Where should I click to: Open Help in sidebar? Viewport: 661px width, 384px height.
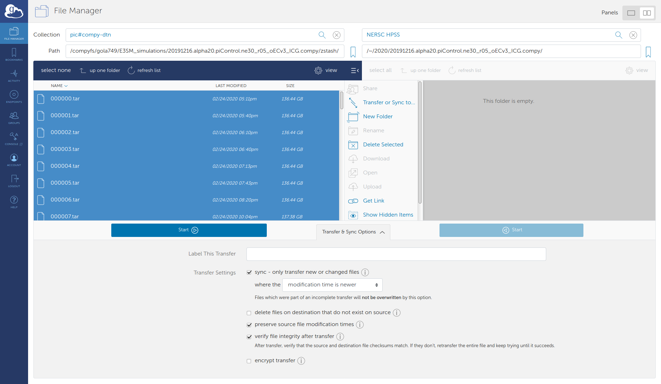pyautogui.click(x=14, y=202)
